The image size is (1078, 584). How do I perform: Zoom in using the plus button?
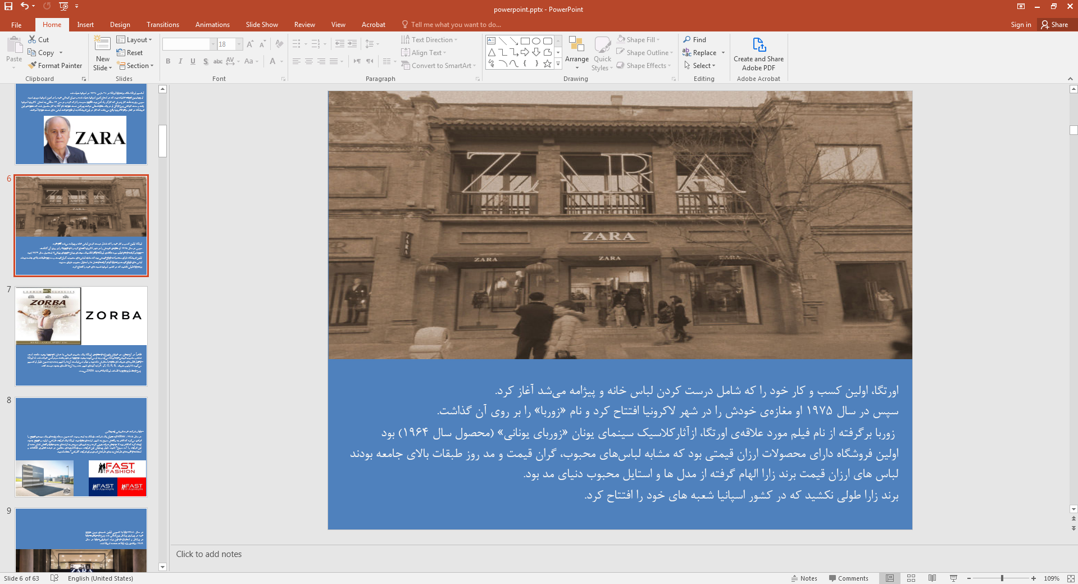coord(1034,578)
